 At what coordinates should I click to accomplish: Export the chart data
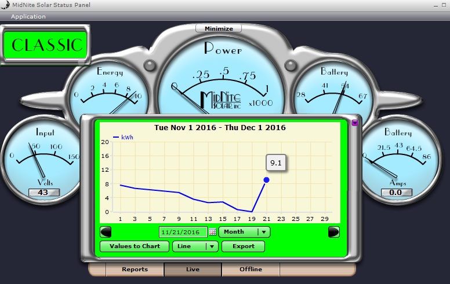(x=244, y=246)
